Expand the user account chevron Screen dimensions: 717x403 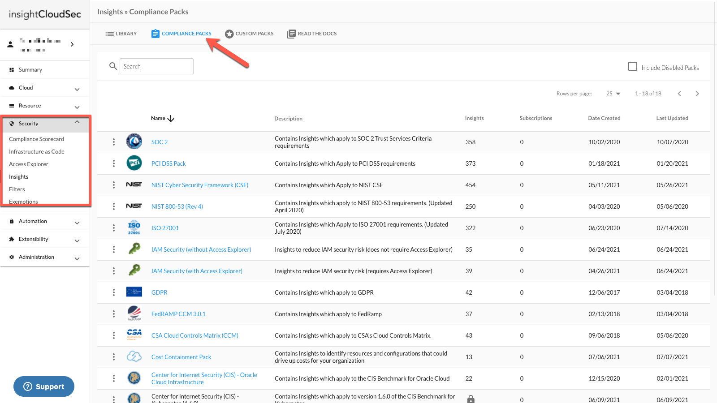(72, 44)
